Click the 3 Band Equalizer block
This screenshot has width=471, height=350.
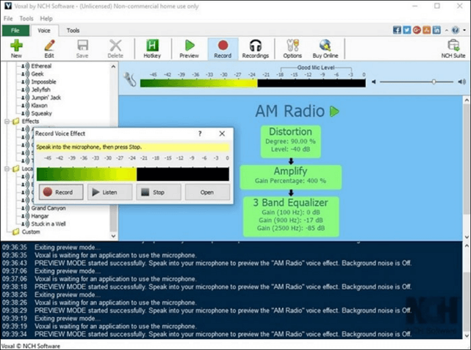coord(291,216)
